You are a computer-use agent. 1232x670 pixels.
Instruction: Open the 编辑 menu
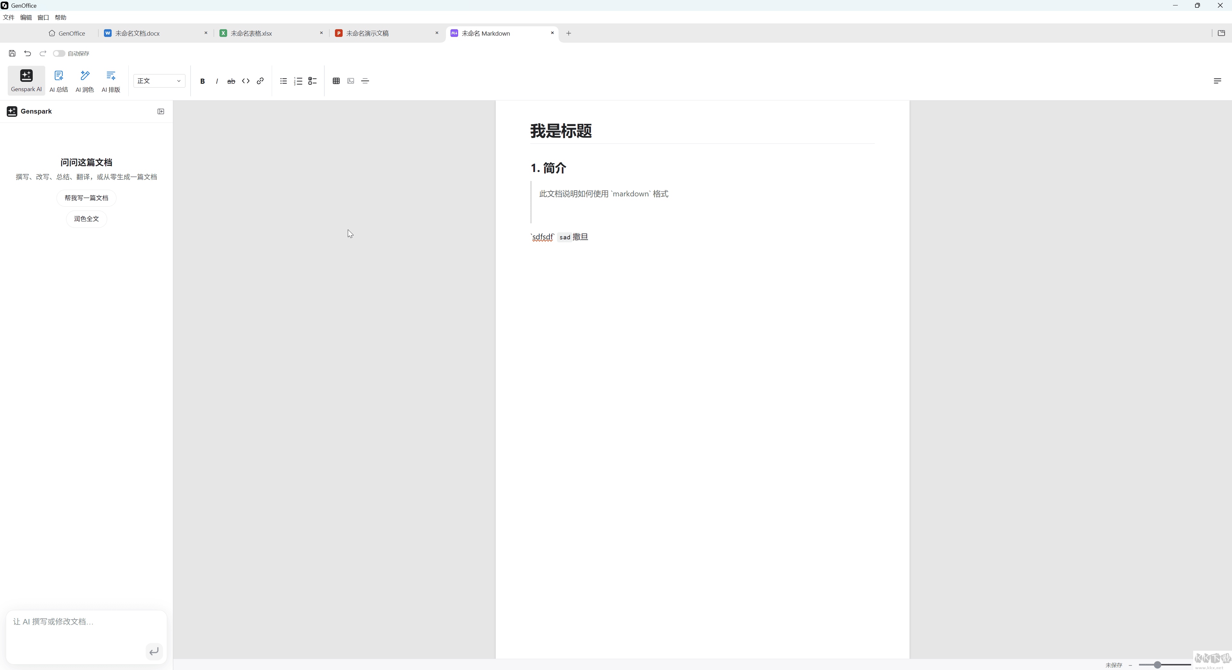tap(26, 17)
